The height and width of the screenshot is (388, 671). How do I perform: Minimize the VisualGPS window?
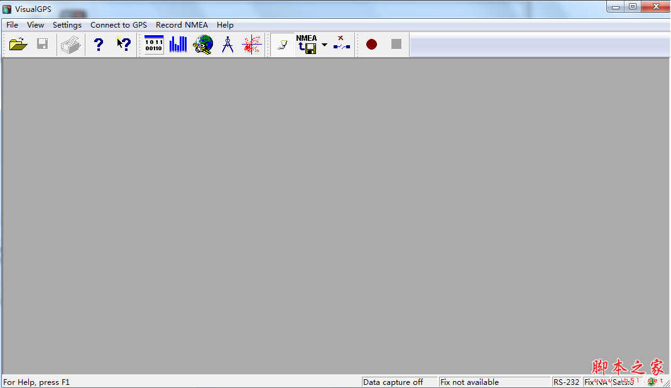tap(615, 6)
